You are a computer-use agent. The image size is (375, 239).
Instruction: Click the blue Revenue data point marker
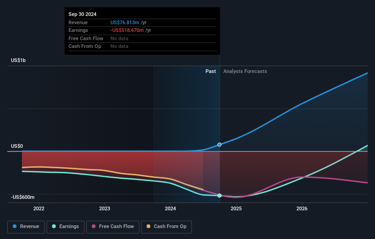click(x=219, y=145)
